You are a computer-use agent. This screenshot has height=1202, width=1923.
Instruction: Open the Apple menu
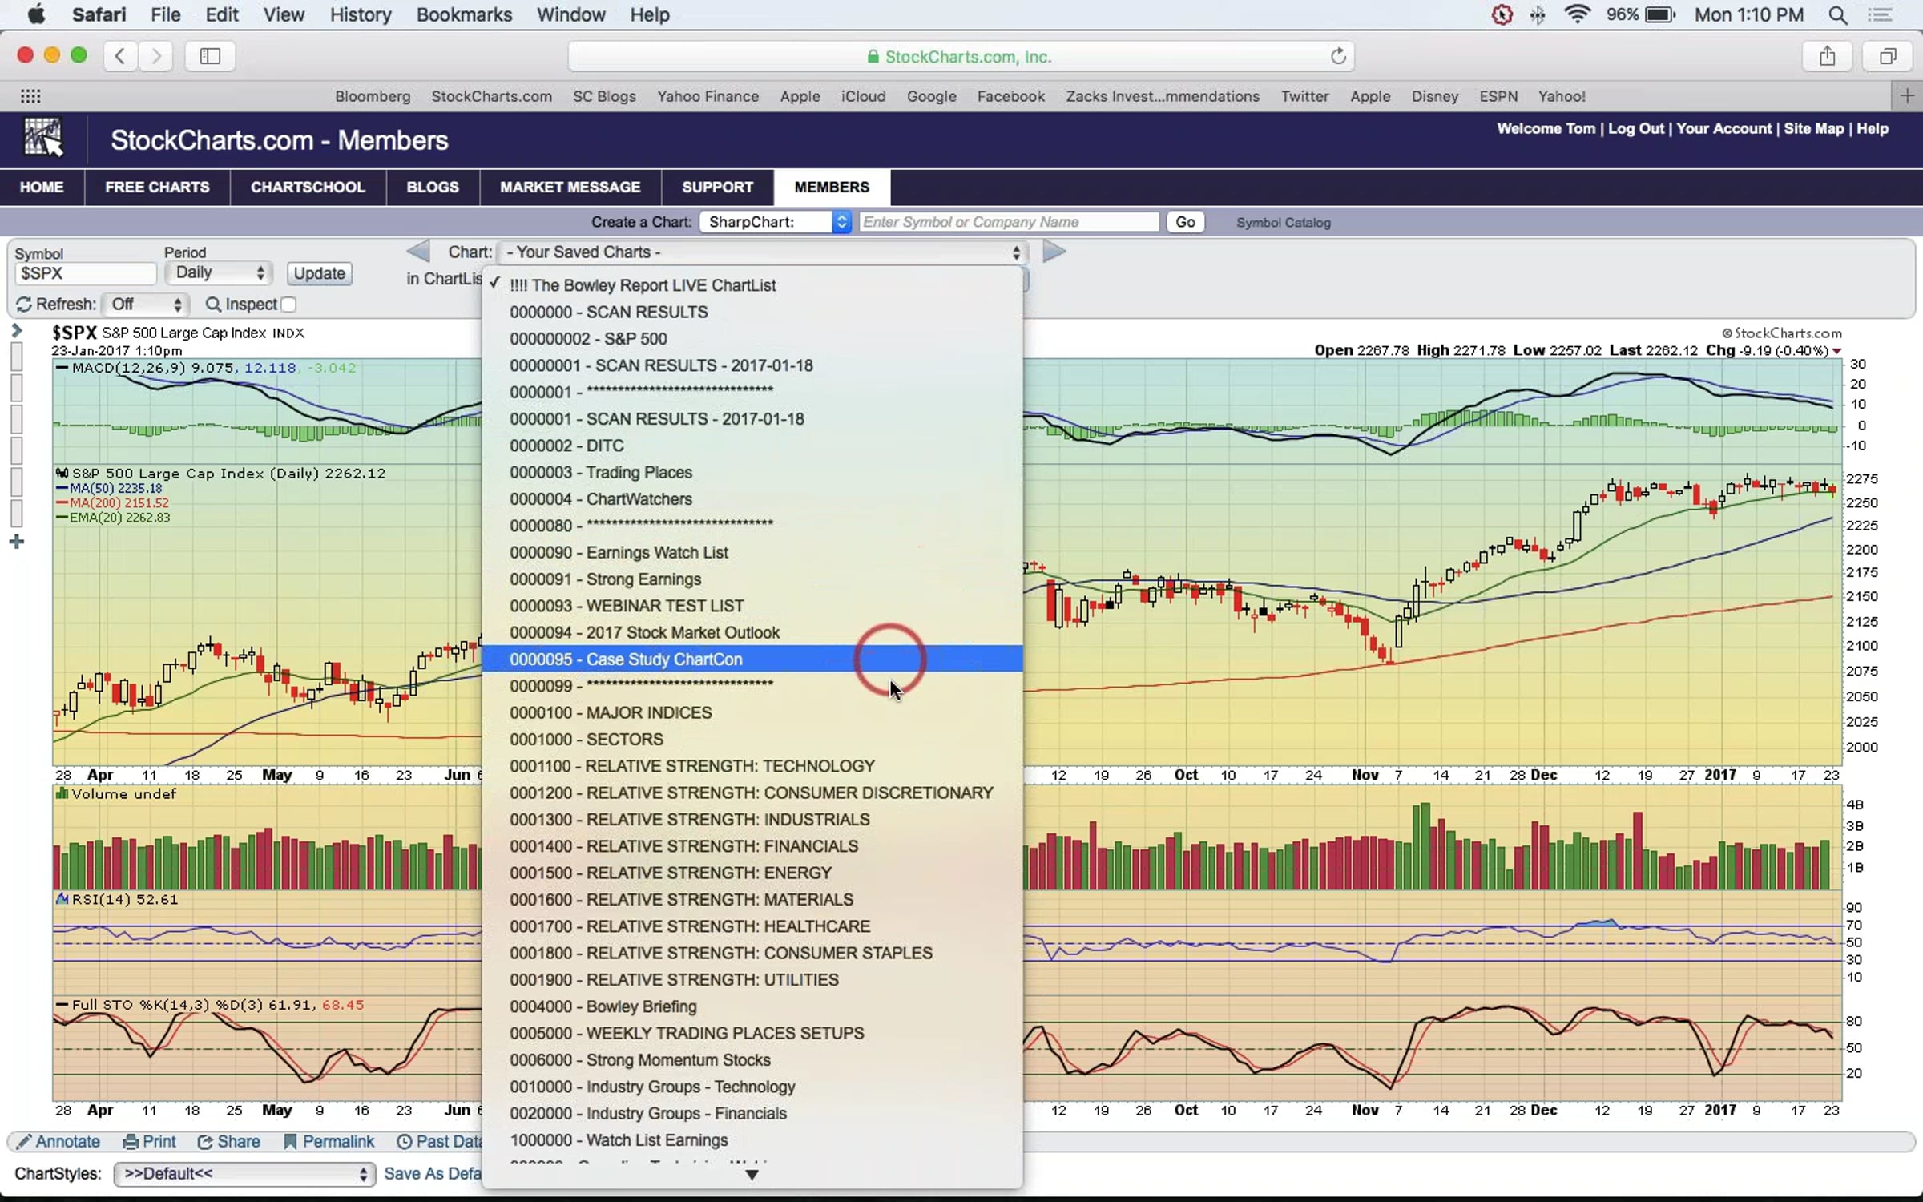pos(37,14)
